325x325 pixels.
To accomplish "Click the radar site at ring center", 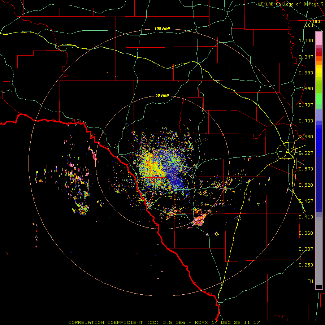I will [162, 162].
